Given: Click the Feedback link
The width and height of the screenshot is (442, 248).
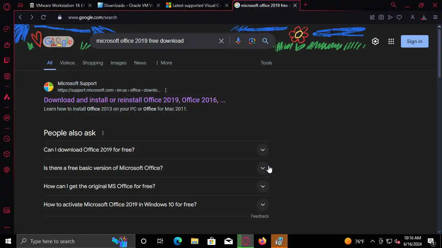Looking at the screenshot, I should coord(260,216).
